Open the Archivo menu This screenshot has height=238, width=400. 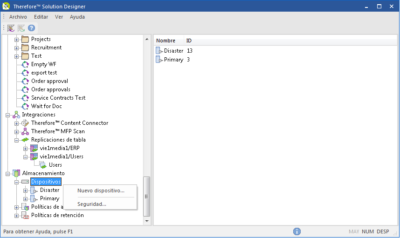[18, 17]
